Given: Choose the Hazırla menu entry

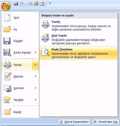Looking at the screenshot, I should [x=18, y=76].
